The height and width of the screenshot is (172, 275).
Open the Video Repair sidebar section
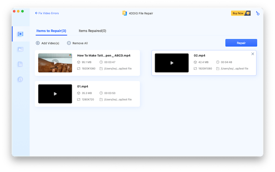[20, 34]
